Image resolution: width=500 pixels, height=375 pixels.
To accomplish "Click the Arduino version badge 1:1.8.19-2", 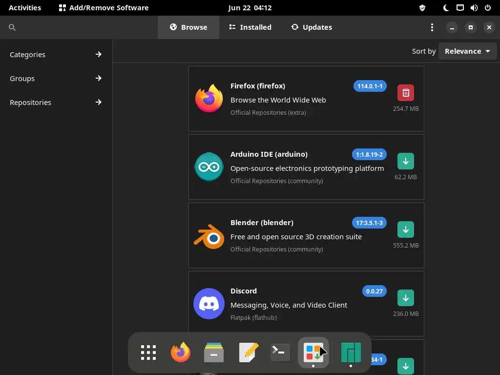I will [x=369, y=154].
